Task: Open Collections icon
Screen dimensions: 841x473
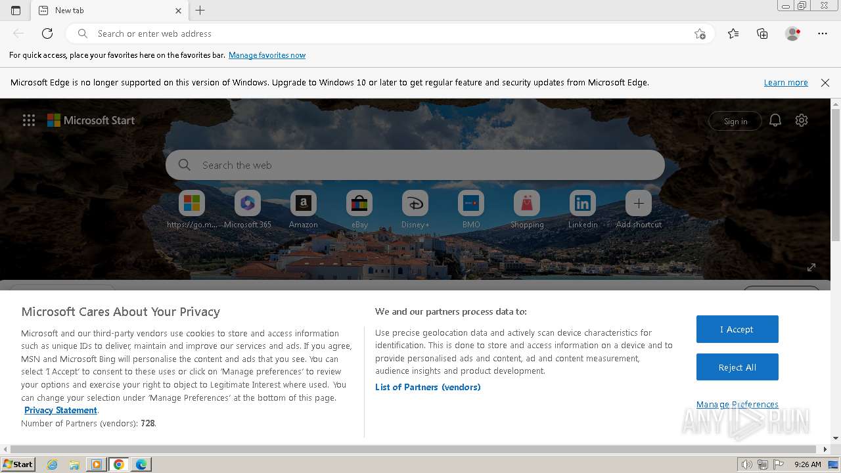Action: point(762,34)
